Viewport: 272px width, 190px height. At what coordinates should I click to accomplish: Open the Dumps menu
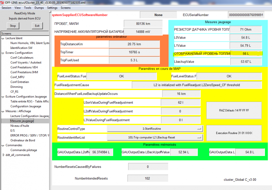pyautogui.click(x=39, y=8)
